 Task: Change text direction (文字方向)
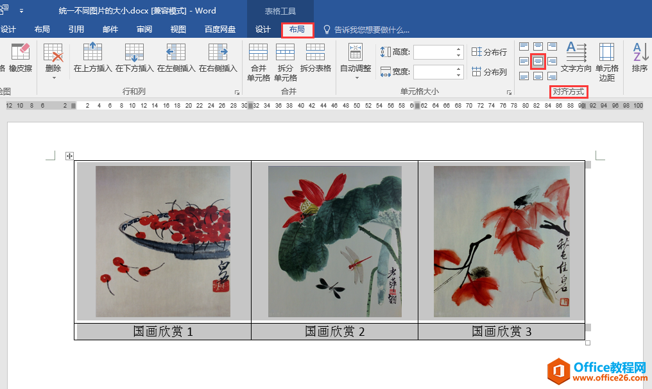pyautogui.click(x=576, y=58)
